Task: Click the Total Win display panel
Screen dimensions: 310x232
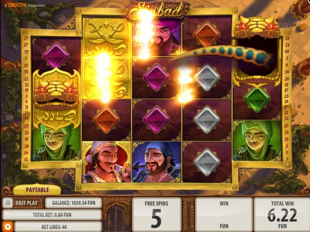Action: (x=282, y=214)
